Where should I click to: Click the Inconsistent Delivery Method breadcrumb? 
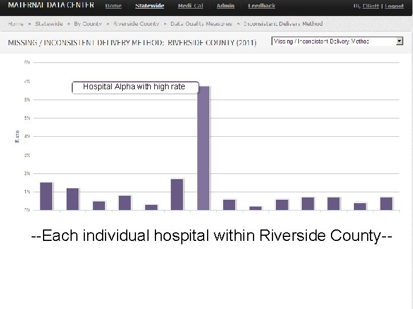pos(283,23)
